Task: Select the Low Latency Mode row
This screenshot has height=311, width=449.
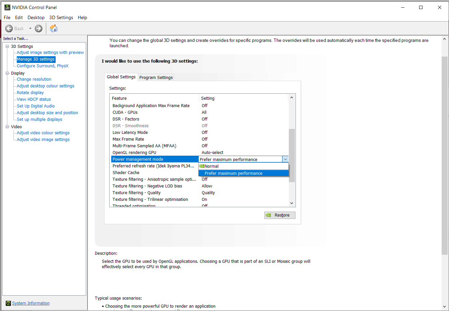Action: (x=199, y=133)
